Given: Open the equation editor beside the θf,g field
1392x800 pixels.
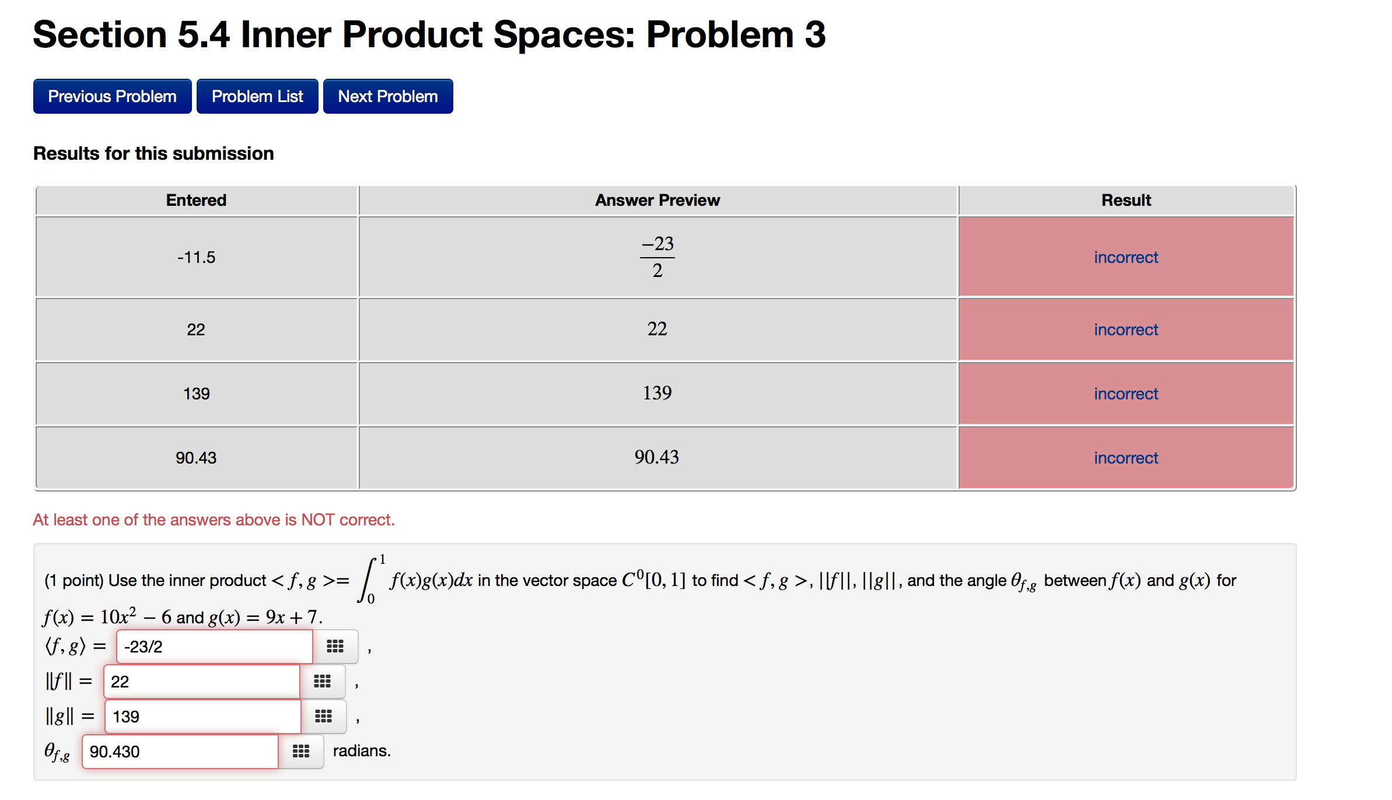Looking at the screenshot, I should pos(301,752).
